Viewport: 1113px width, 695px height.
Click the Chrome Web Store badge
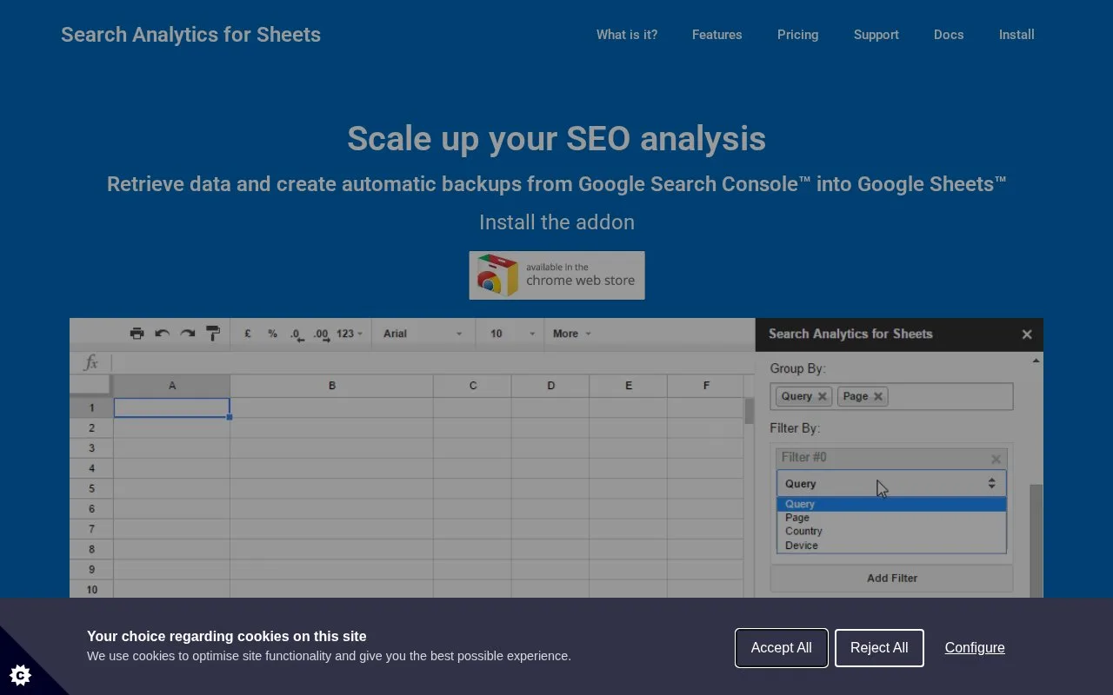pyautogui.click(x=556, y=275)
